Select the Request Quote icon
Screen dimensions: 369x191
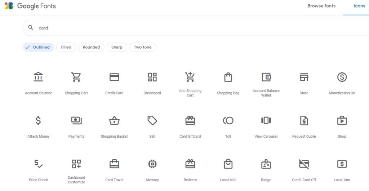coord(304,120)
